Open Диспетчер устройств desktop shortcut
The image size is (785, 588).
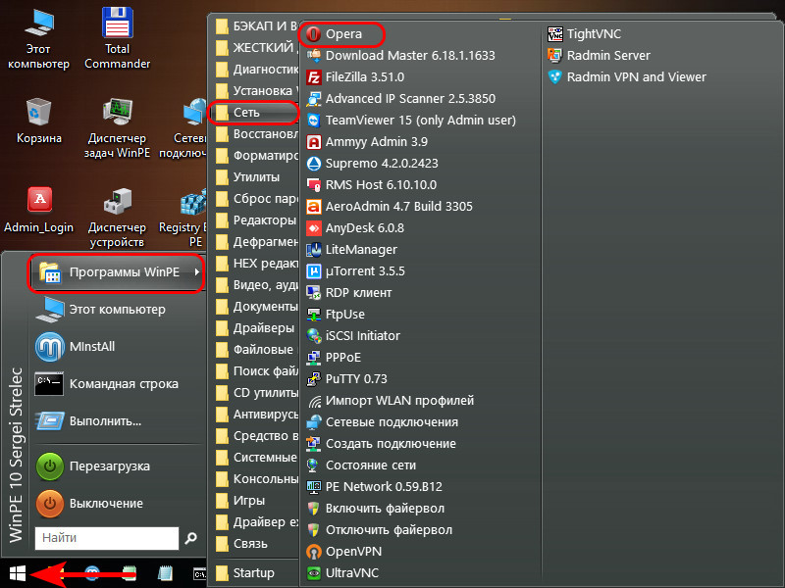point(117,218)
